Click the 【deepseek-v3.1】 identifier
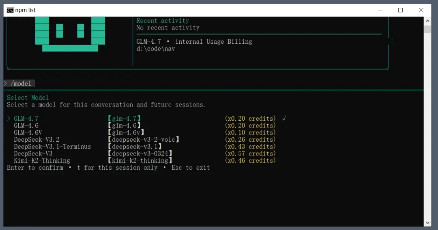The image size is (438, 230). [135, 146]
